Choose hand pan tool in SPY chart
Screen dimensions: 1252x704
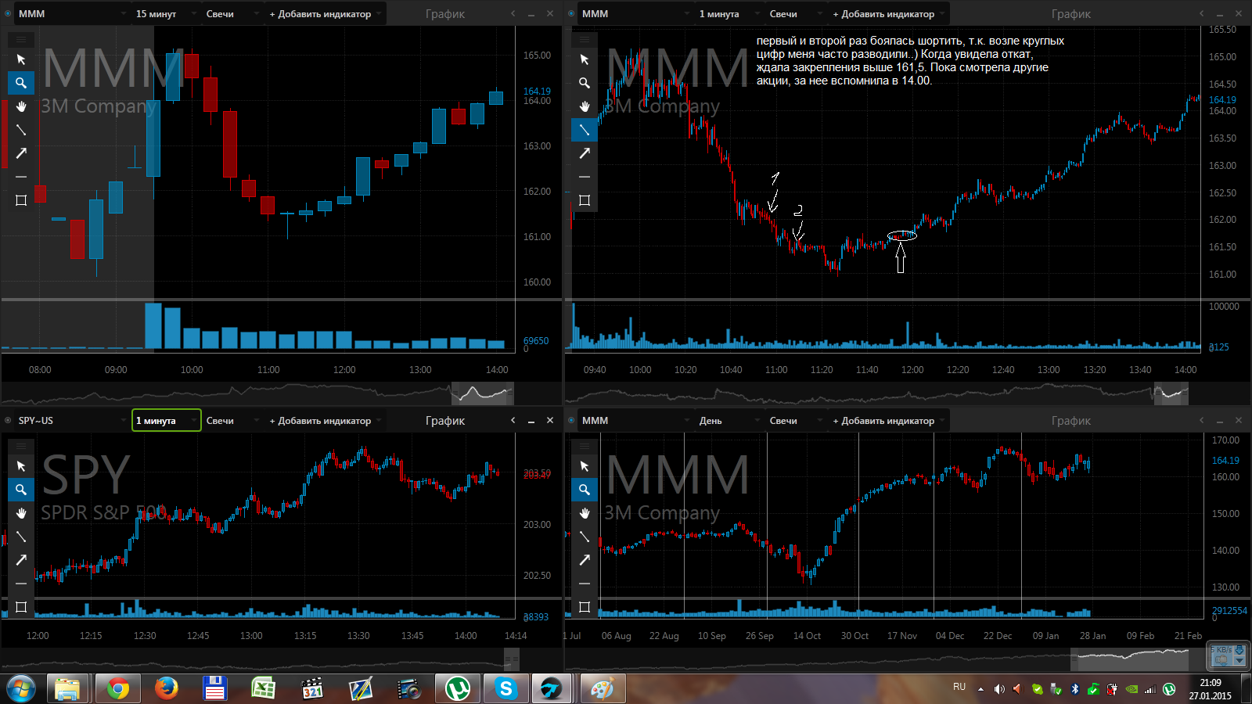tap(21, 513)
